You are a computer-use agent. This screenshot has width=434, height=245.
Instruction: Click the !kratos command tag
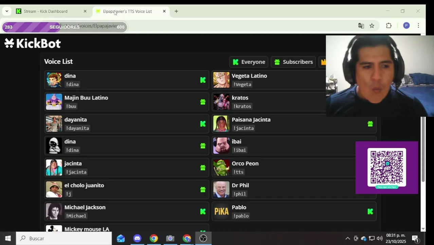click(242, 106)
